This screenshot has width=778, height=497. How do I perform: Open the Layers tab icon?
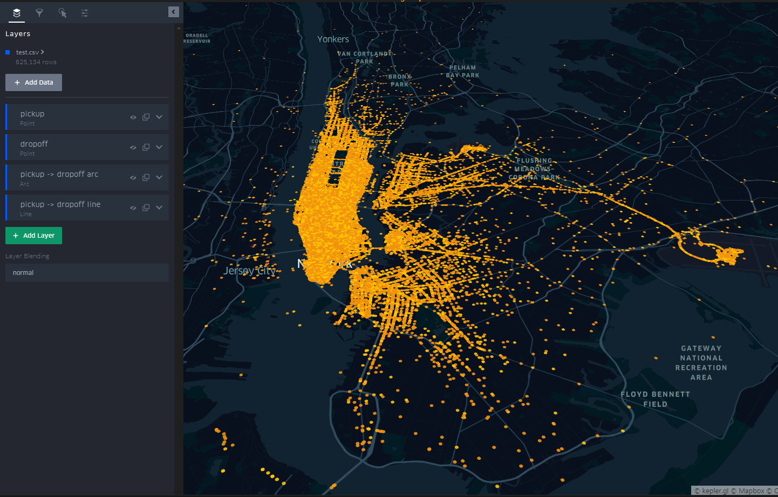17,13
